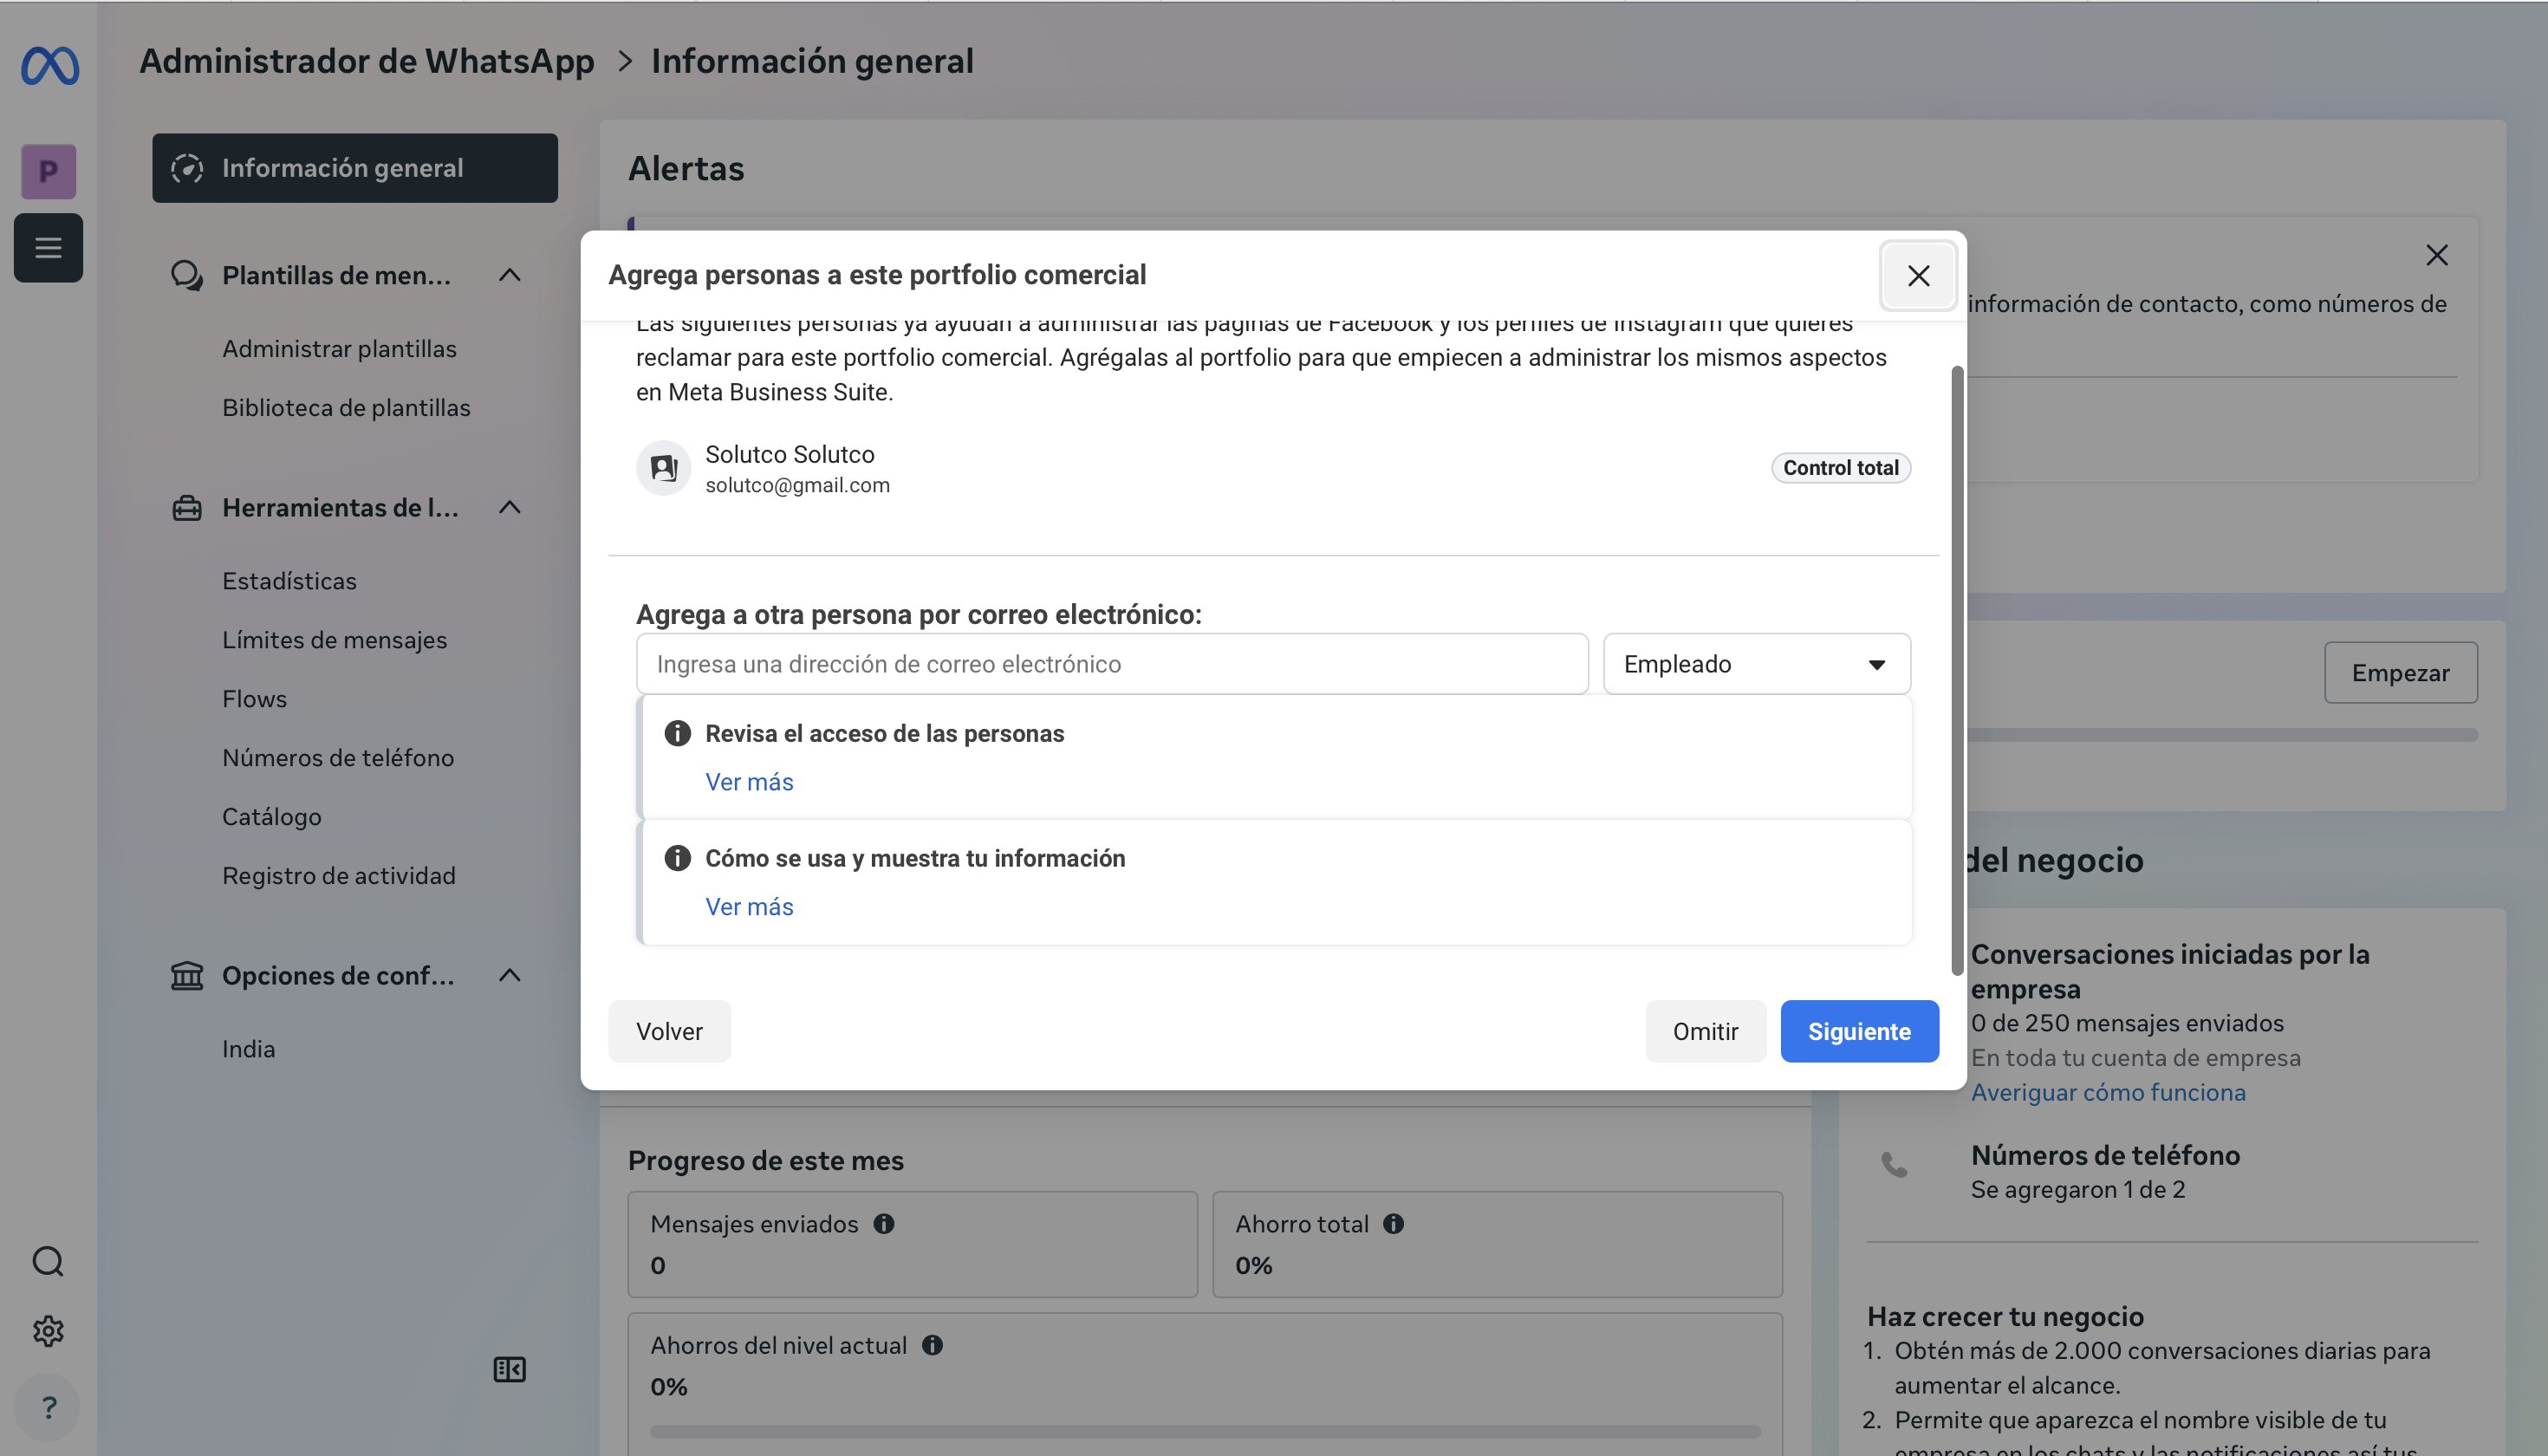The width and height of the screenshot is (2548, 1456).
Task: Open the hamburger menu in left rail
Action: [48, 247]
